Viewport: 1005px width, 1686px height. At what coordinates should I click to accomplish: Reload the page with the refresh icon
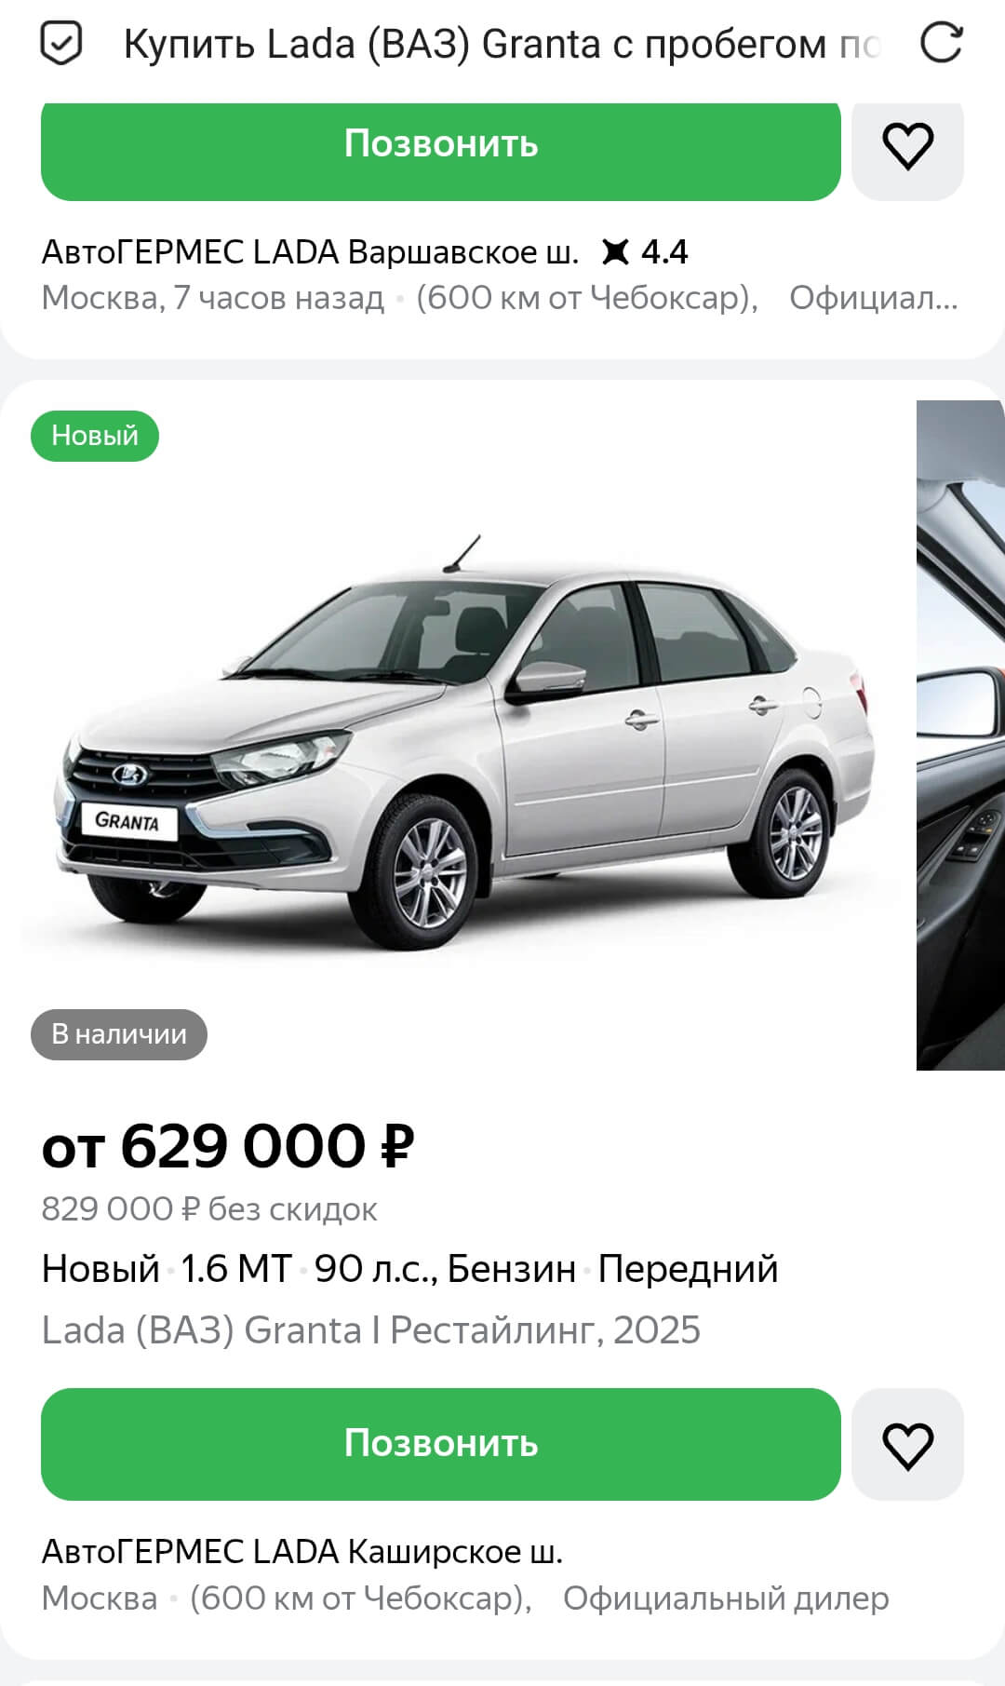(941, 43)
